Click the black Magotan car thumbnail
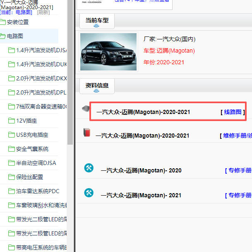Viewport: 252px width, 252px height. [108, 52]
